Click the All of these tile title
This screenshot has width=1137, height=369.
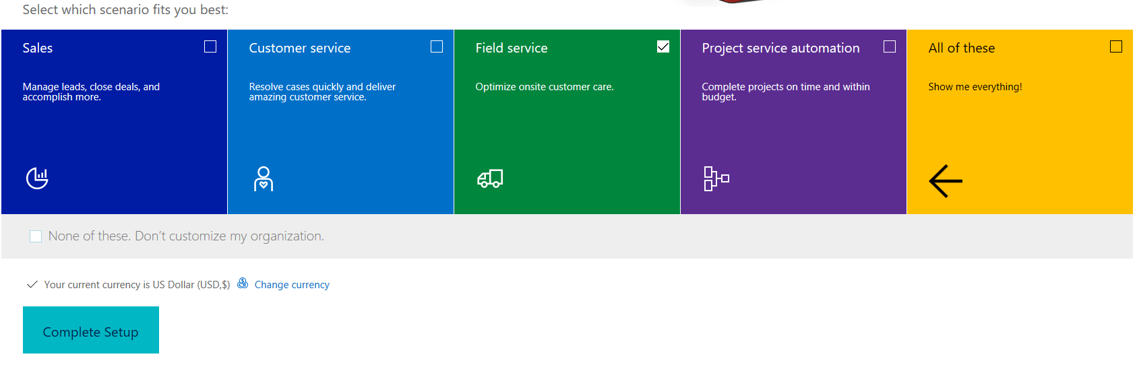962,48
